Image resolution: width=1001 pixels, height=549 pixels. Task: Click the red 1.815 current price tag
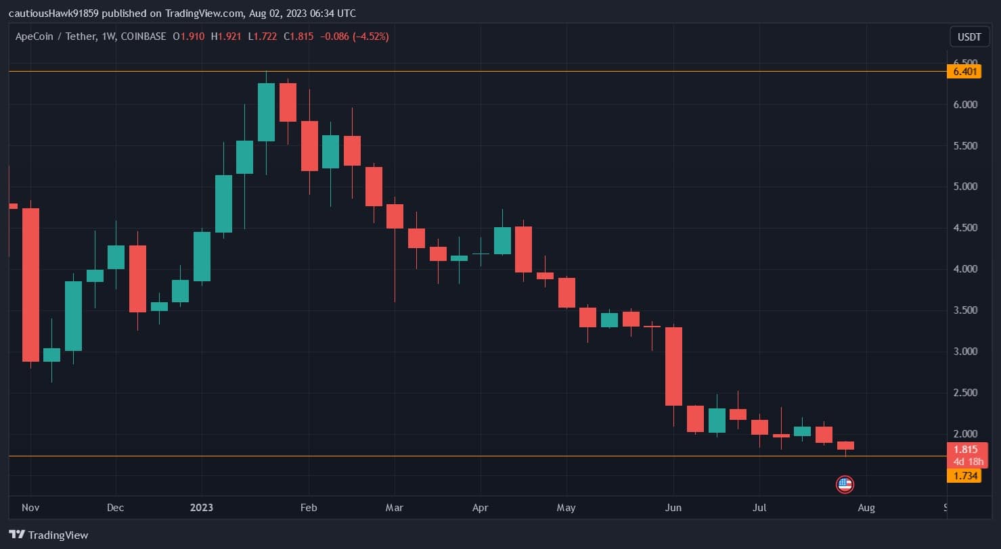pyautogui.click(x=967, y=455)
